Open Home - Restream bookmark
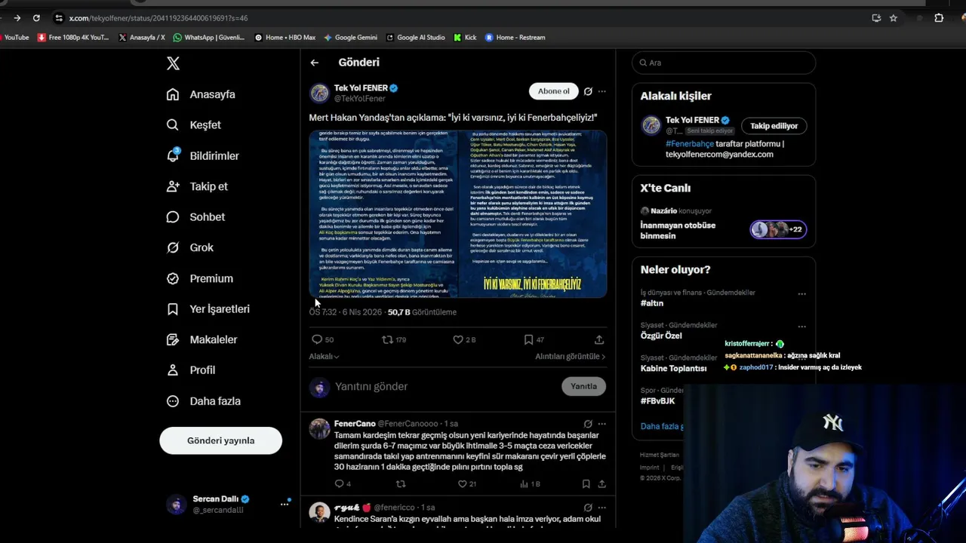This screenshot has width=966, height=543. click(515, 37)
